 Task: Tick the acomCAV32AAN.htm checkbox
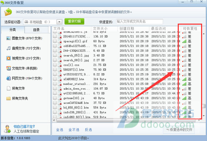55,102
